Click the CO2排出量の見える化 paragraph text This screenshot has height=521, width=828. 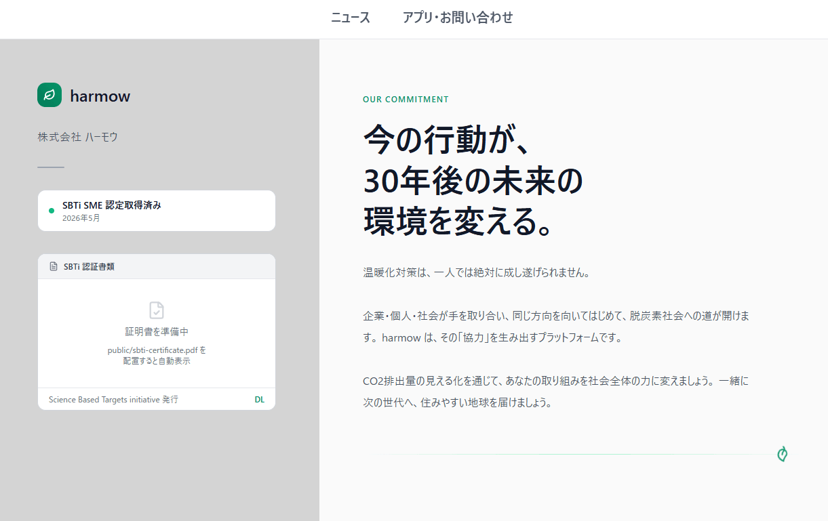556,392
